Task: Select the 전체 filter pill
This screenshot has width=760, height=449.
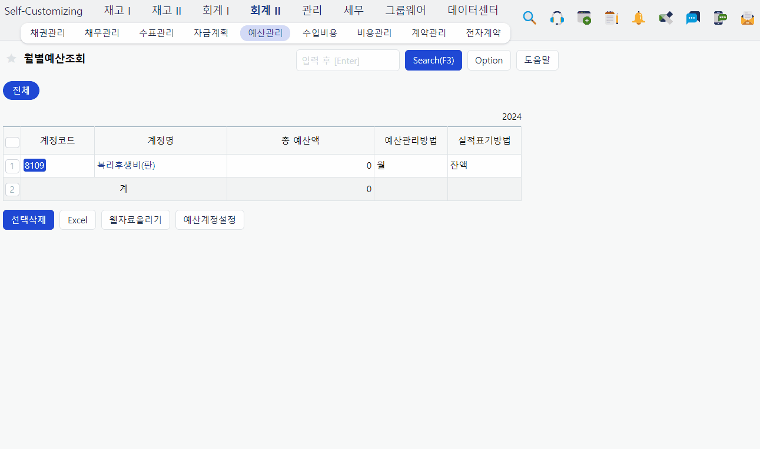Action: [x=21, y=91]
